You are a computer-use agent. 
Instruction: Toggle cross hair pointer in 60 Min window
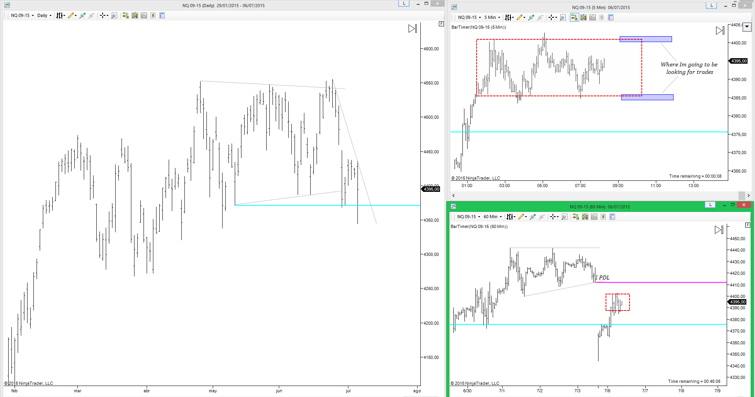pyautogui.click(x=554, y=217)
